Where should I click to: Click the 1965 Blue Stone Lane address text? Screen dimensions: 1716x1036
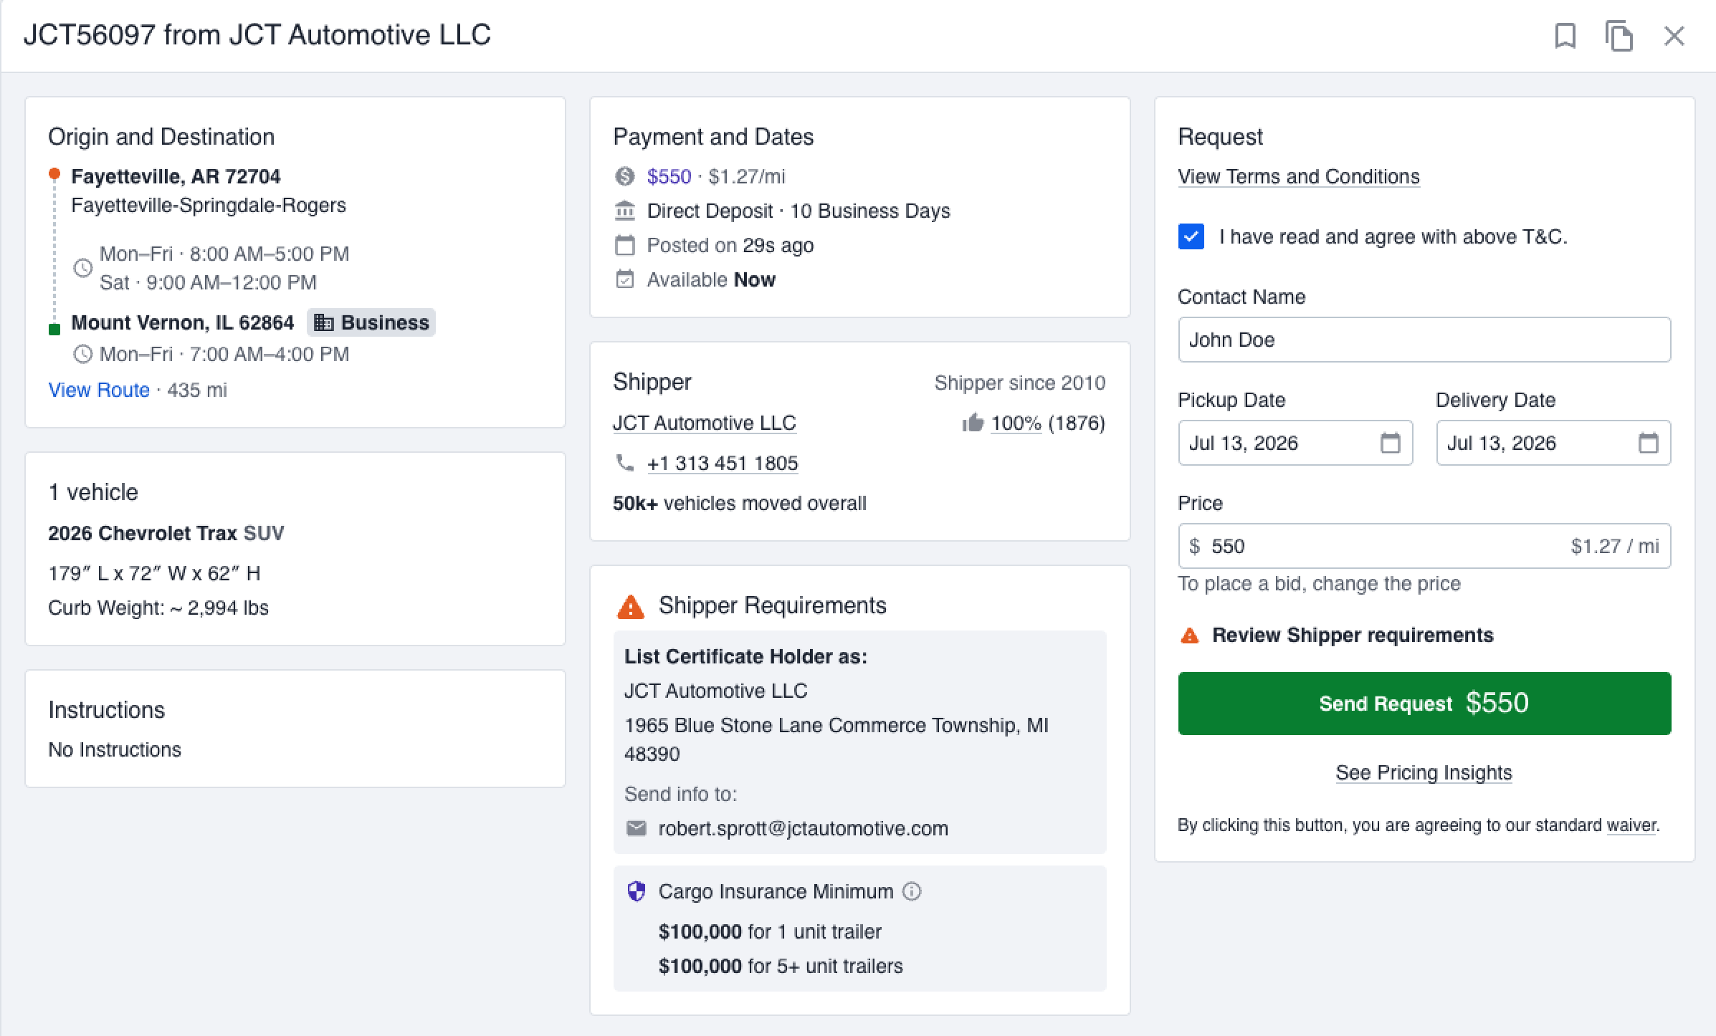[x=836, y=739]
